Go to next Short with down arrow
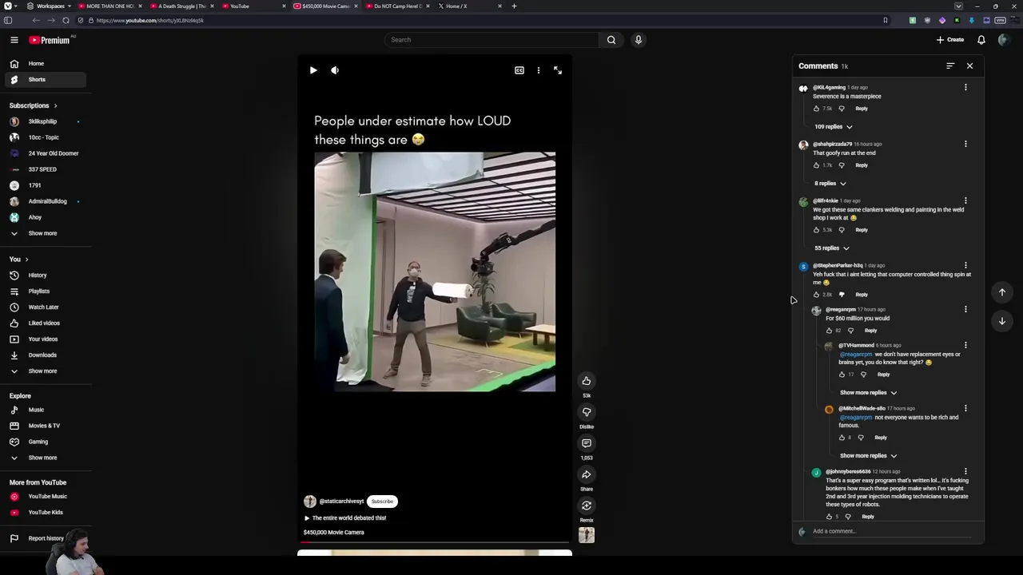The width and height of the screenshot is (1023, 575). 1002,321
